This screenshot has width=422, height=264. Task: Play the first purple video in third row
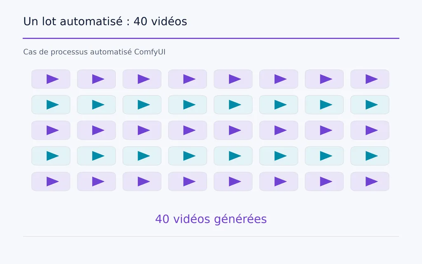[x=51, y=130]
